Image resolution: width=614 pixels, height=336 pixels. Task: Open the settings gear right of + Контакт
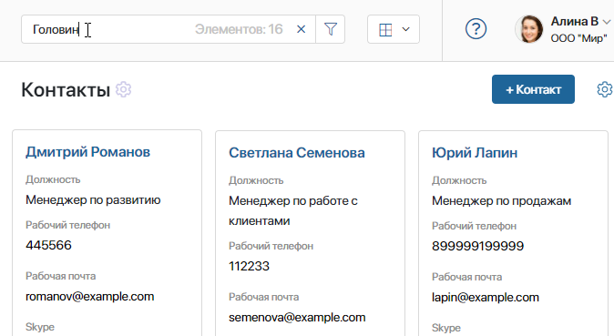(x=605, y=89)
